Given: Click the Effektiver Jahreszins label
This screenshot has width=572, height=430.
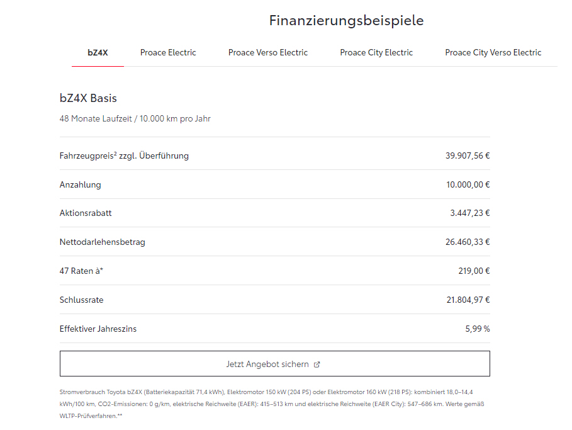Looking at the screenshot, I should click(x=98, y=329).
